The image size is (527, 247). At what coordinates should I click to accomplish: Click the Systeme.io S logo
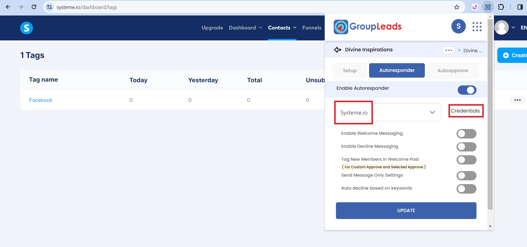click(x=27, y=28)
